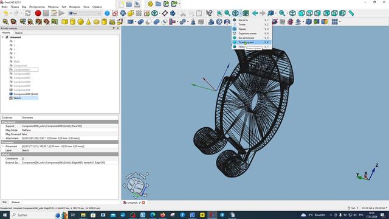
Task: Click the blue info circle icon
Action: coord(107,13)
